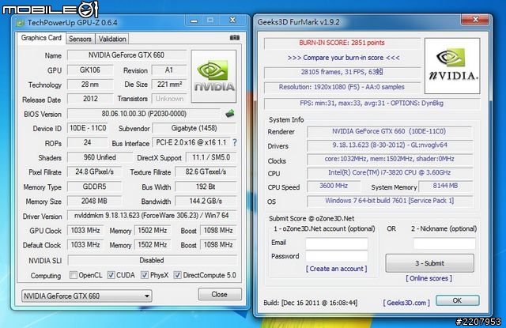Click the 11.1 / SM5.0 DirectX value
506x328 pixels.
click(211, 157)
